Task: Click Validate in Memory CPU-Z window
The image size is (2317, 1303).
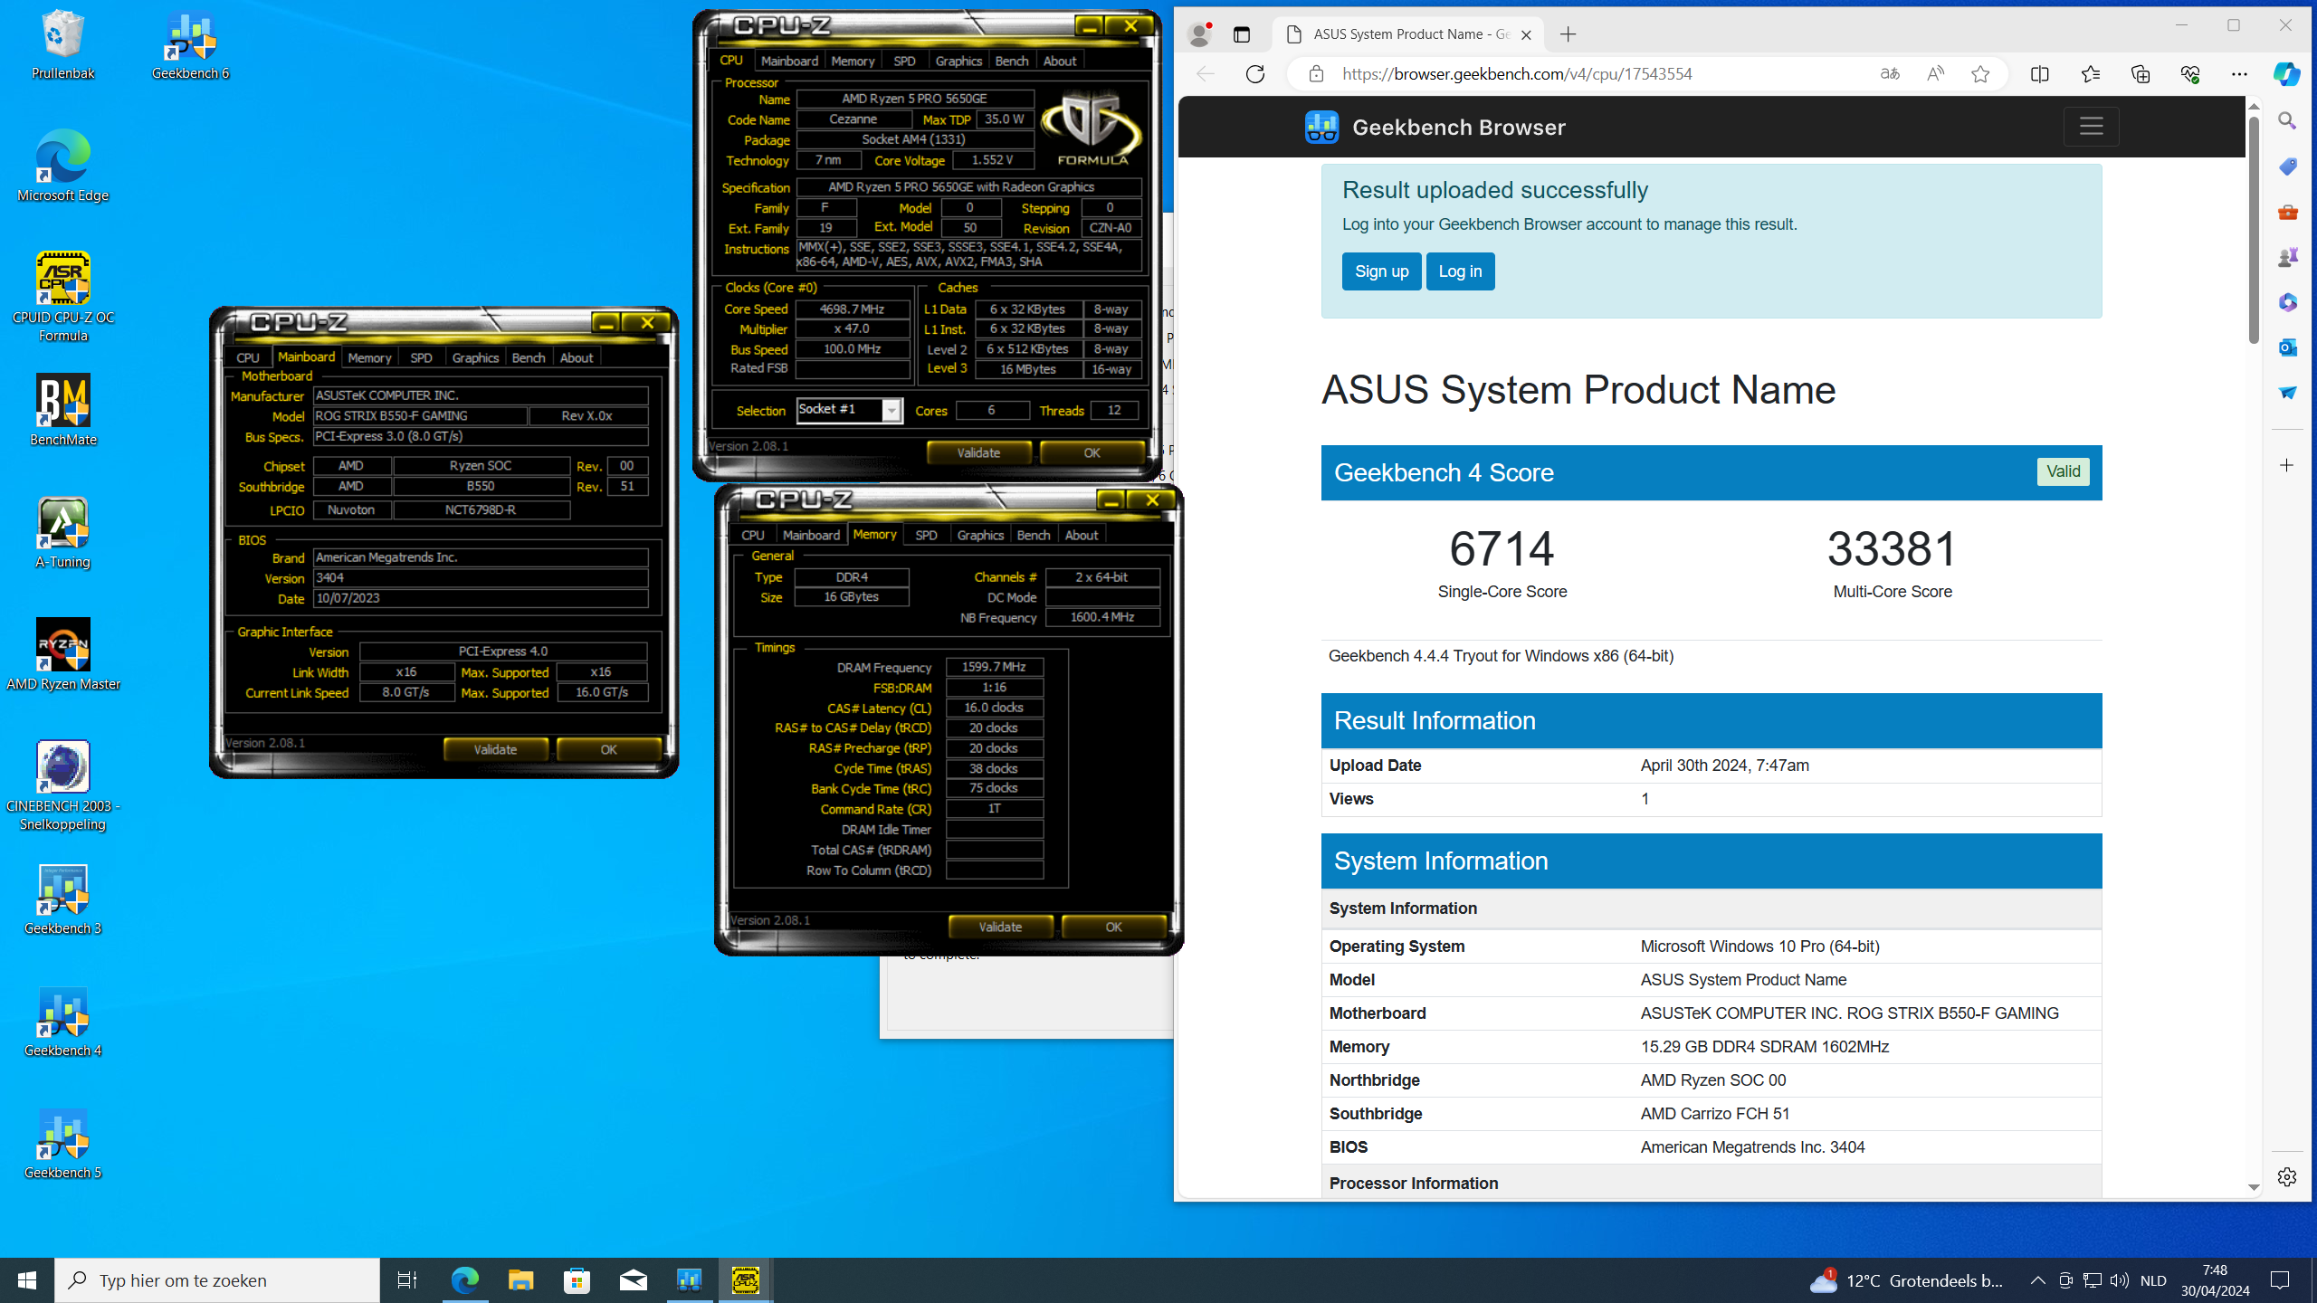Action: [1000, 927]
